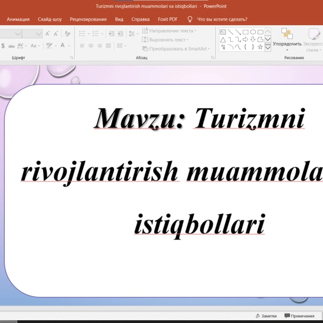This screenshot has height=323, width=323.
Task: Toggle text shadow formatting
Action: [3, 46]
